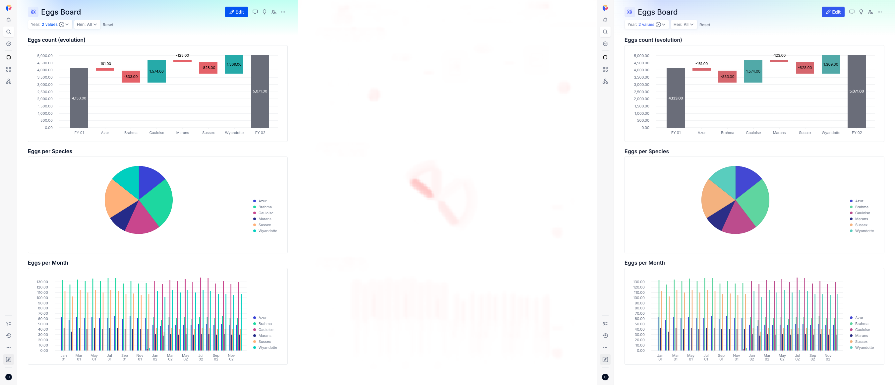Image resolution: width=895 pixels, height=385 pixels.
Task: Select the 1,574.00 Gauloise bar in left waterfall
Action: (x=156, y=71)
